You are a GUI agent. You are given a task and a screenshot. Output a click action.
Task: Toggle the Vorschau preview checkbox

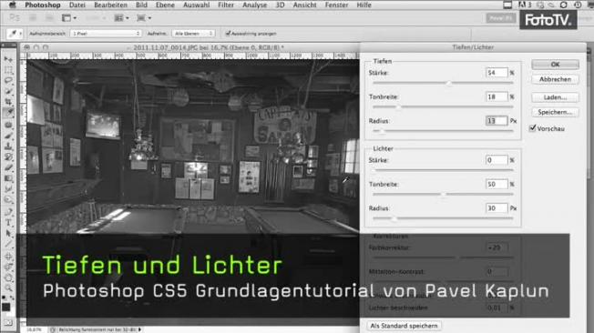533,128
